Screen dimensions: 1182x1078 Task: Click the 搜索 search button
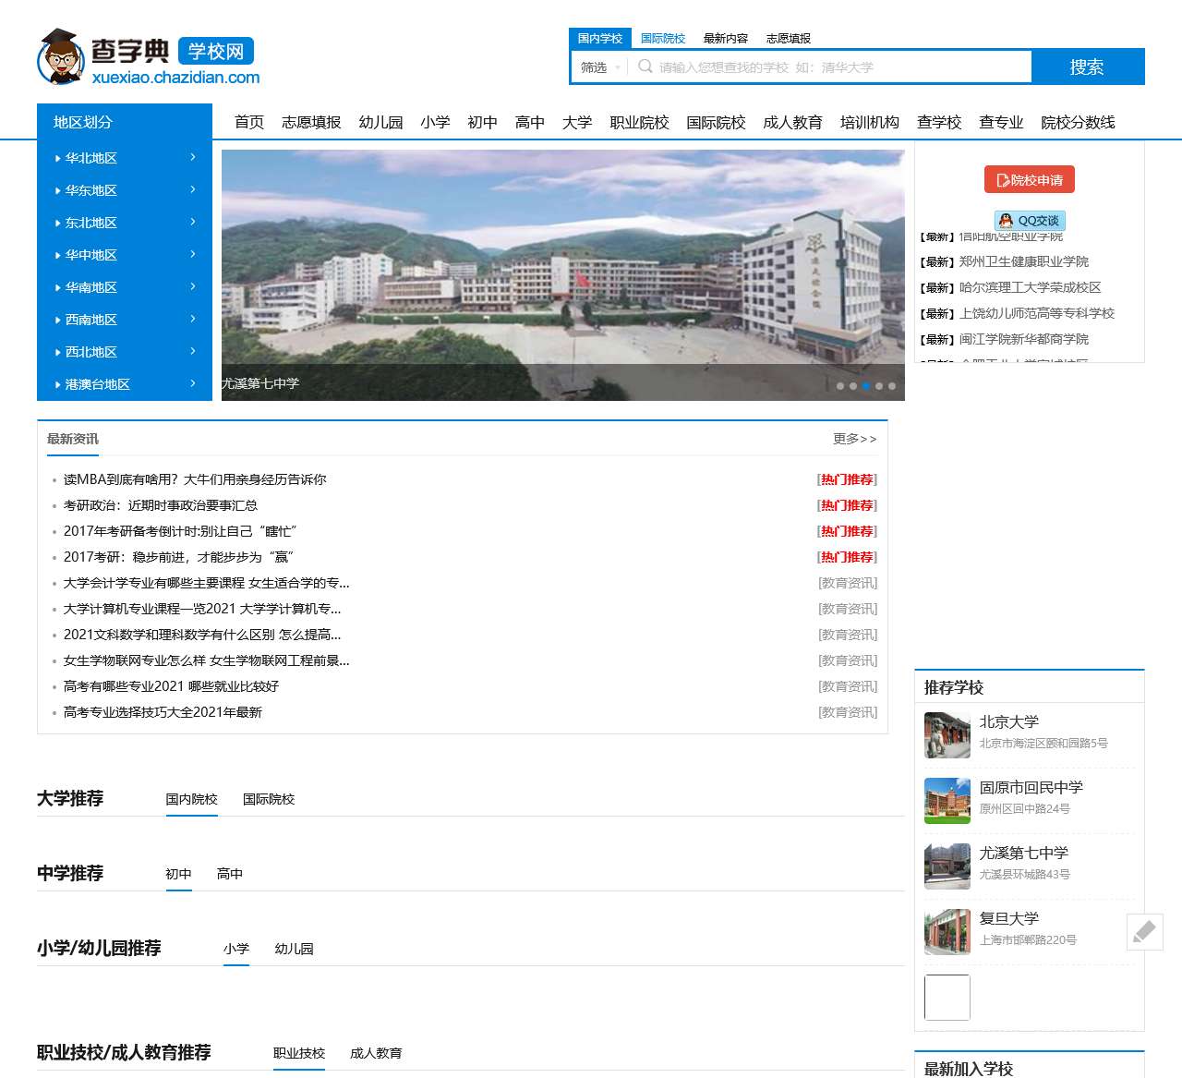pyautogui.click(x=1087, y=67)
